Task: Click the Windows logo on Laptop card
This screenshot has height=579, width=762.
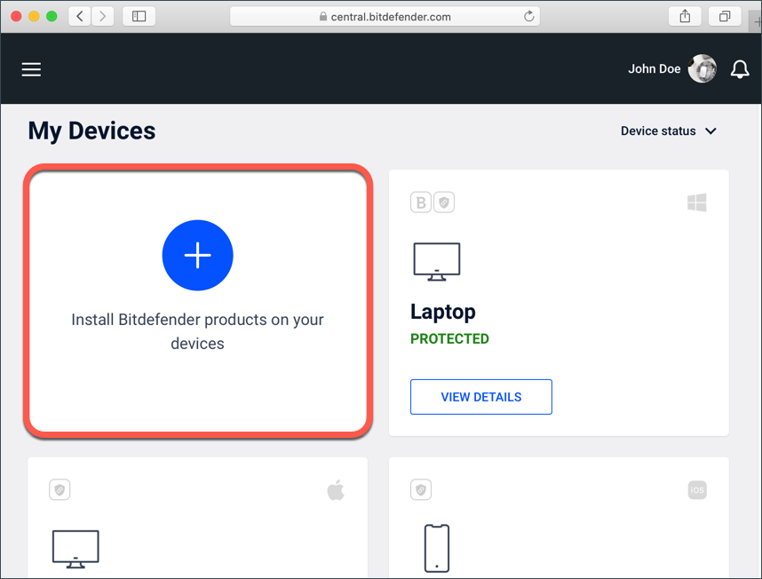Action: point(697,202)
